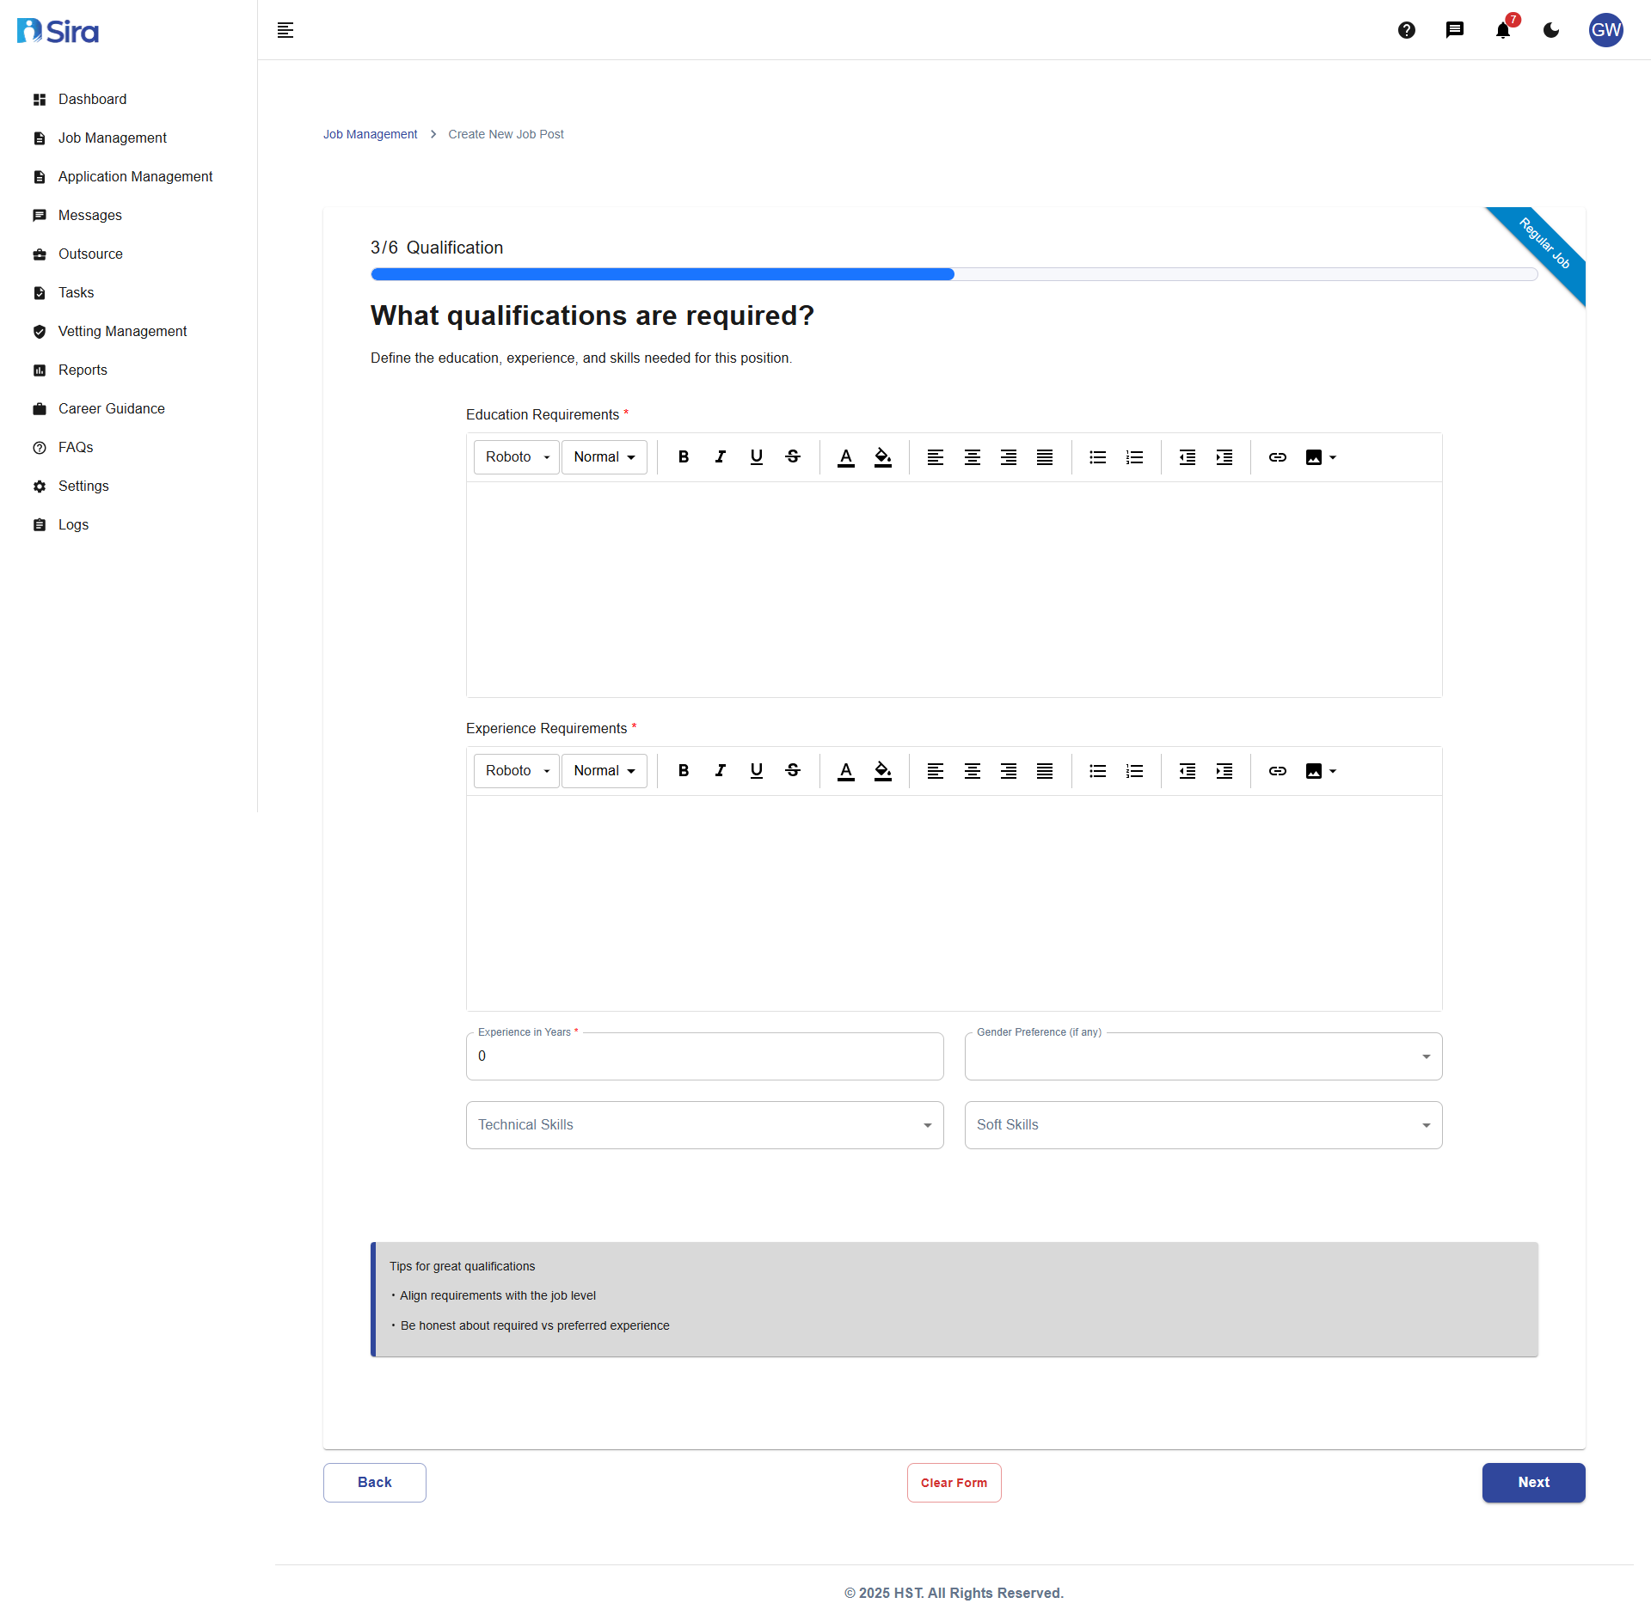The image size is (1651, 1622).
Task: Open the Soft Skills dropdown
Action: (x=1202, y=1124)
